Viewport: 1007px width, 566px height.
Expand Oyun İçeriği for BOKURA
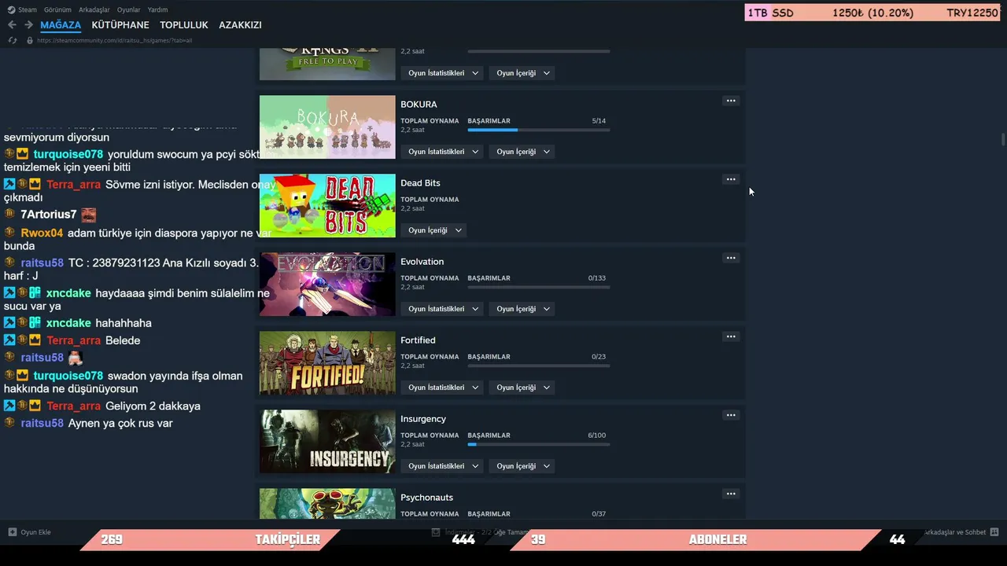523,152
